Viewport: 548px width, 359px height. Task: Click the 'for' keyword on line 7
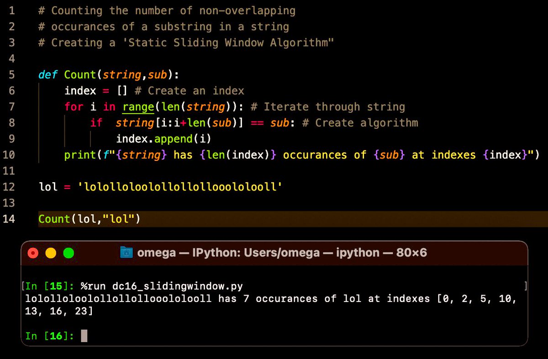(74, 107)
